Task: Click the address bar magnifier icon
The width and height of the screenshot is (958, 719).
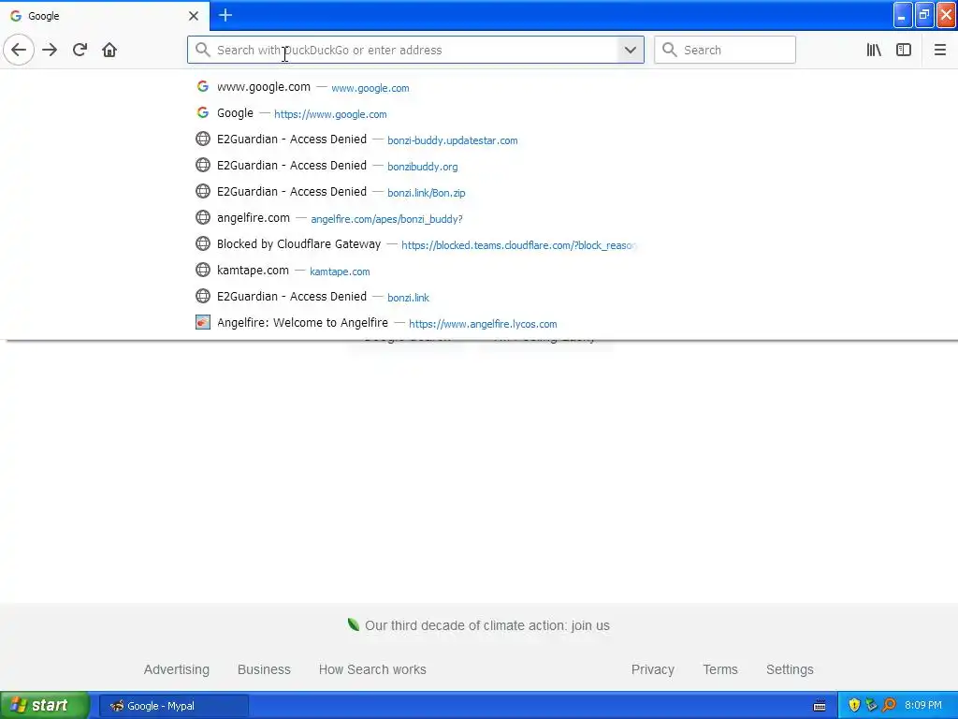Action: pos(202,50)
